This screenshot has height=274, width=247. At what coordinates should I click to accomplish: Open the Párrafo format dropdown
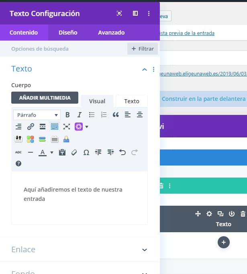tap(37, 115)
